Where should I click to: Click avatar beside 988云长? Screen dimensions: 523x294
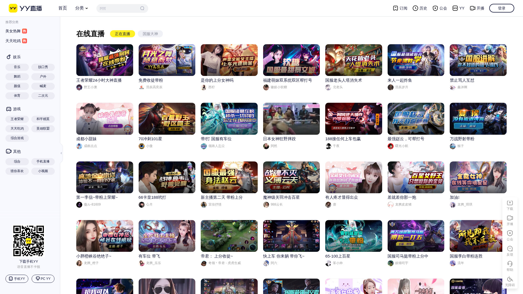point(266,205)
